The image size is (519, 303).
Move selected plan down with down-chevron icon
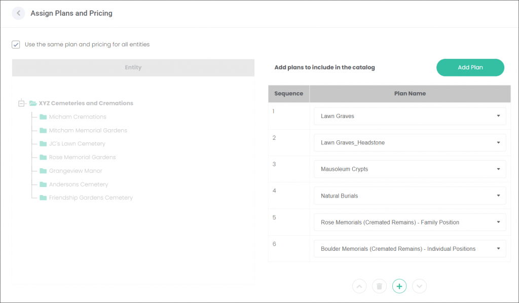(x=419, y=286)
